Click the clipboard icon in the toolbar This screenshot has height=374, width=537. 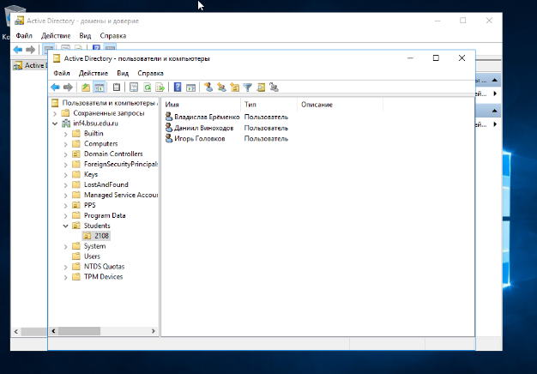point(117,87)
